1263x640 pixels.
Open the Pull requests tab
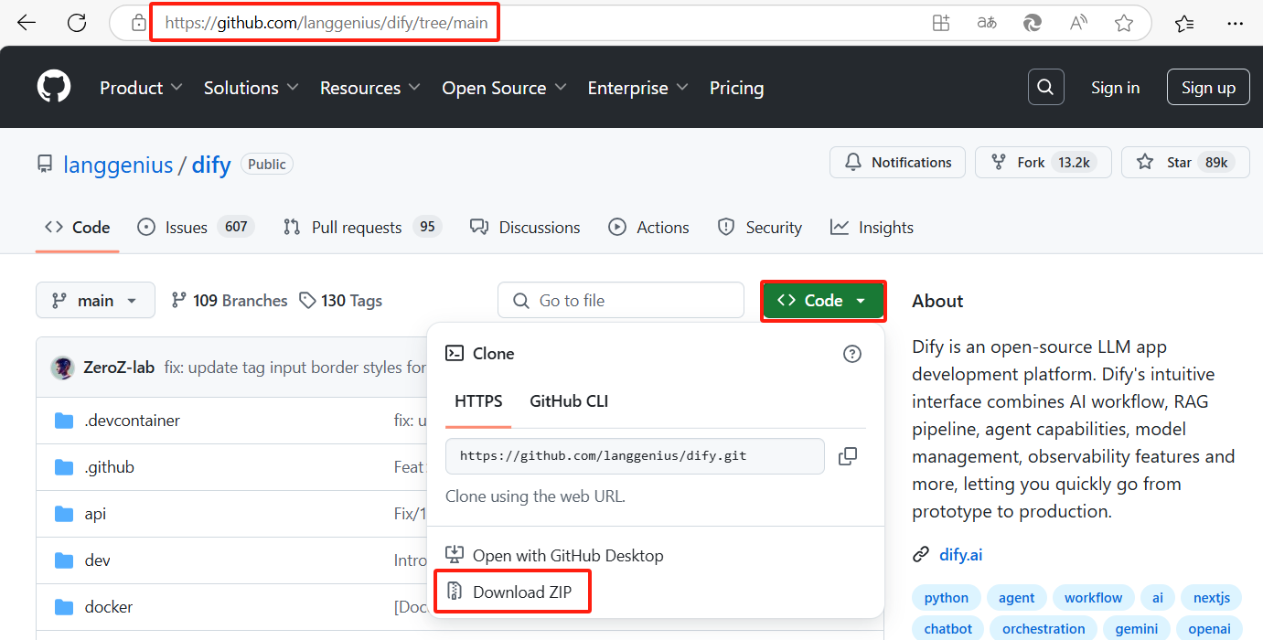pyautogui.click(x=362, y=228)
